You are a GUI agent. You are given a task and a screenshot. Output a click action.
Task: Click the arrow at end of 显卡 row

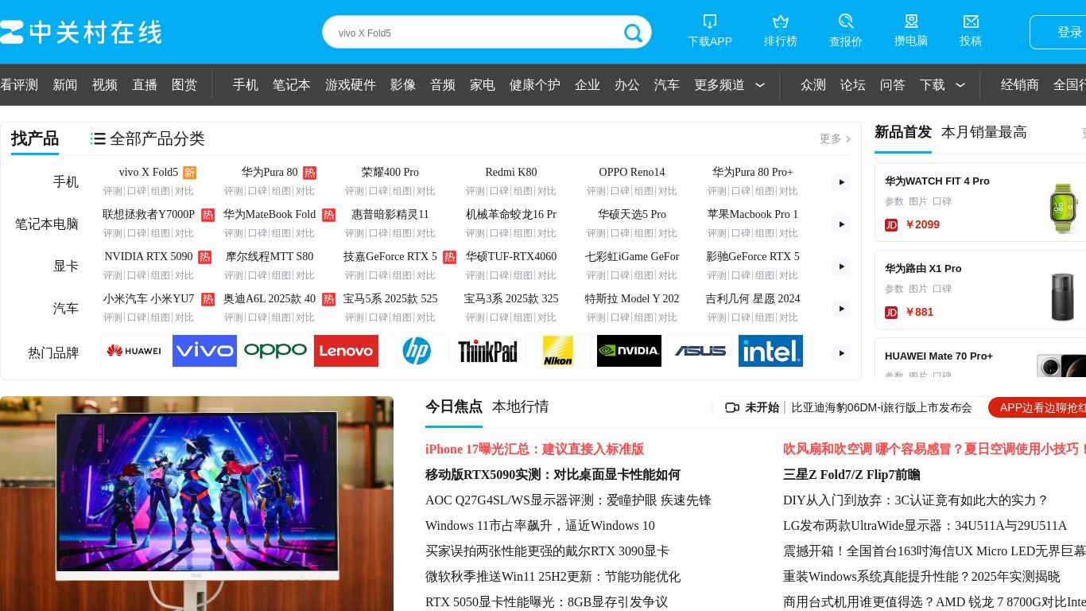(x=841, y=267)
